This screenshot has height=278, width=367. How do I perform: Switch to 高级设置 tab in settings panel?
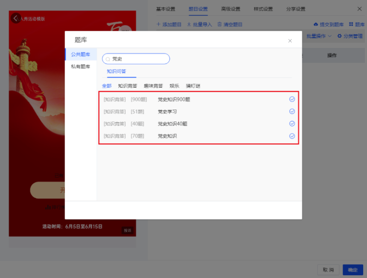click(x=231, y=9)
